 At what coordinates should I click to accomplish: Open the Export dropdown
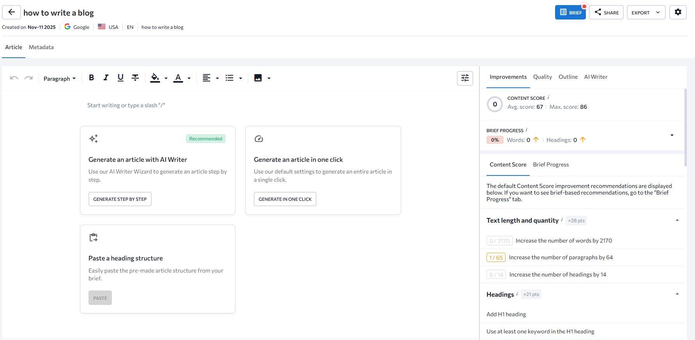pos(646,12)
